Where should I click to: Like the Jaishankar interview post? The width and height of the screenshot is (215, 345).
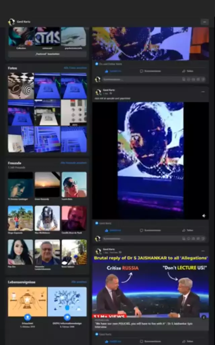click(x=113, y=342)
